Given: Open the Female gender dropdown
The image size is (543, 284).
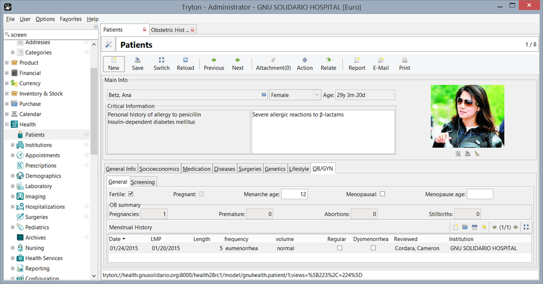Looking at the screenshot, I should tap(317, 95).
